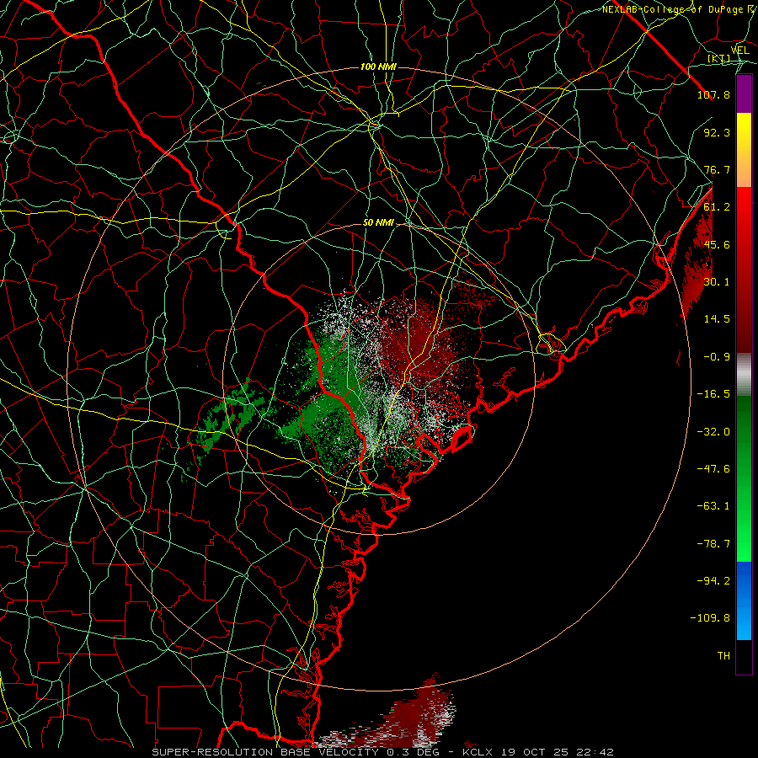Select the 76.7 value on velocity scale
The height and width of the screenshot is (758, 758).
(717, 169)
